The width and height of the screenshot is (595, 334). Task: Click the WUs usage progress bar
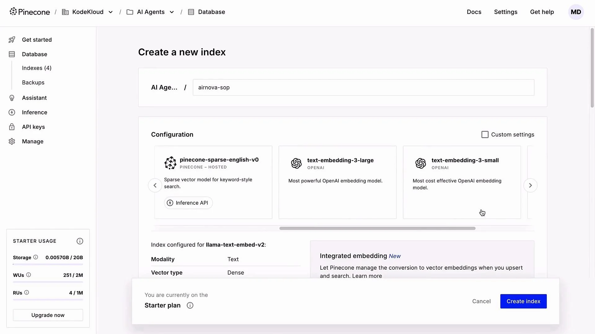click(48, 282)
